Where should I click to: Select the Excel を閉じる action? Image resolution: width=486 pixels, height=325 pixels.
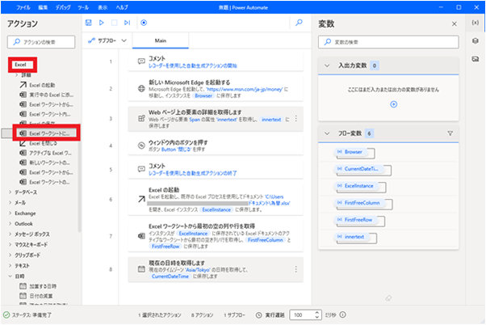(x=39, y=143)
